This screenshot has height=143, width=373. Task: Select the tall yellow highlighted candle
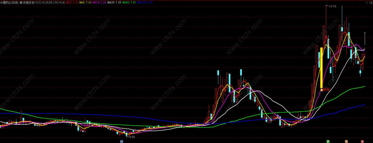coord(322,68)
